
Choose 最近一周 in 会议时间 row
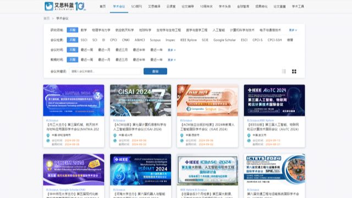(87, 50)
